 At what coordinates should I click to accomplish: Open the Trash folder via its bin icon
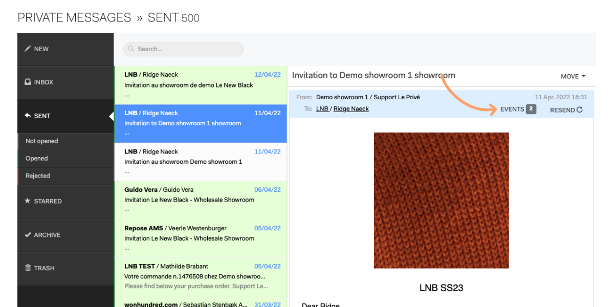[28, 268]
